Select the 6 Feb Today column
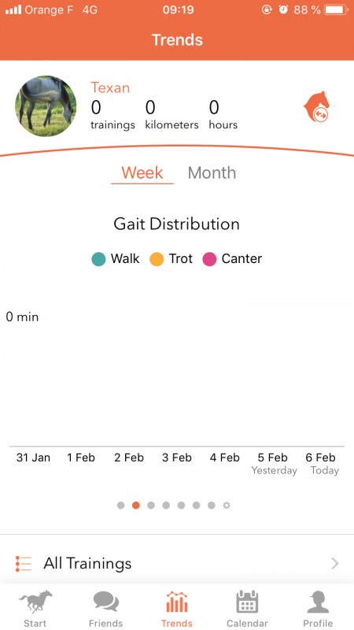Viewport: 354px width, 630px height. coord(321,463)
